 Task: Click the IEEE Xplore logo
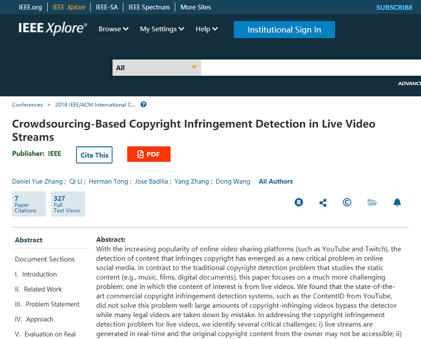52,28
